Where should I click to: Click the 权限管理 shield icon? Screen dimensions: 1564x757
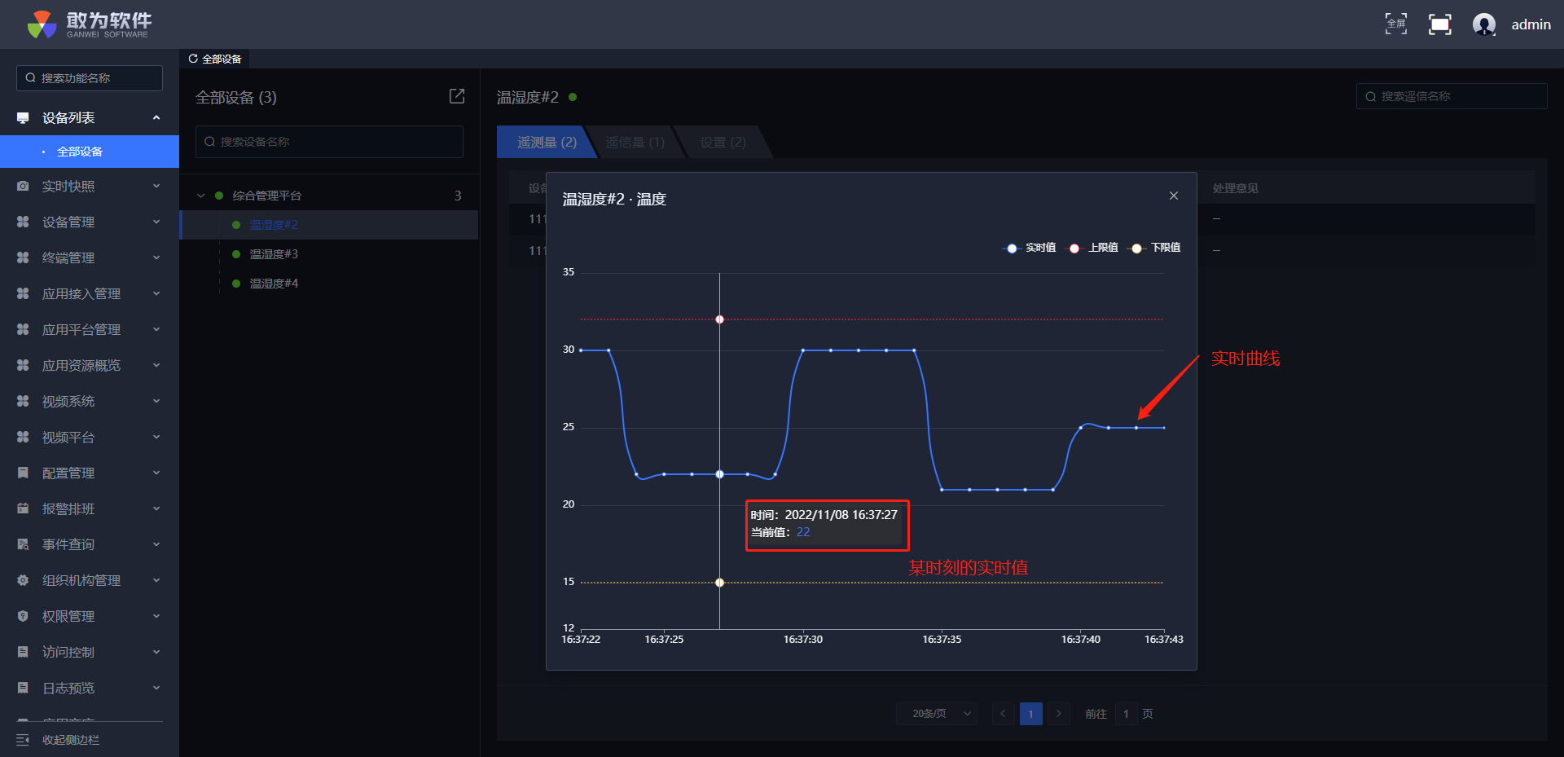coord(23,617)
